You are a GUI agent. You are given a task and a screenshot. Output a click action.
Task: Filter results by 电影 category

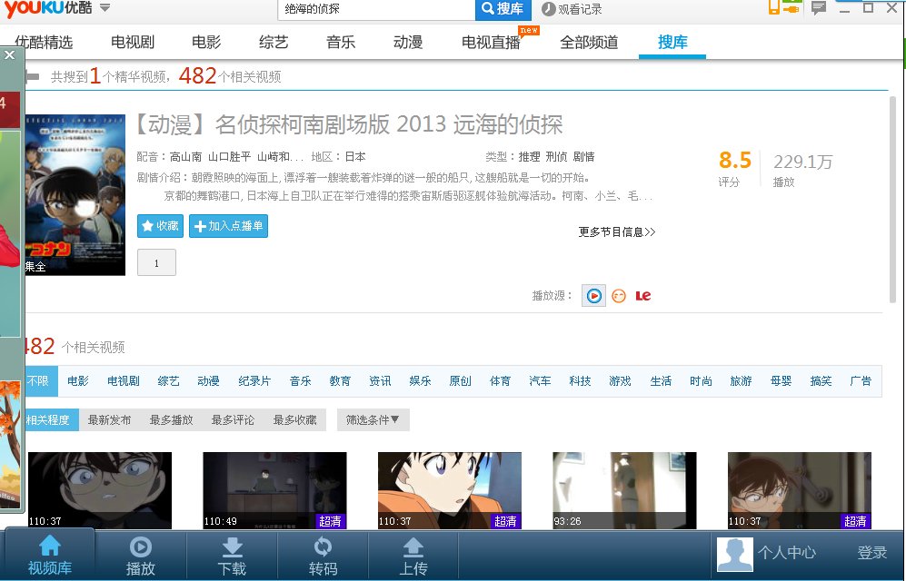coord(78,380)
